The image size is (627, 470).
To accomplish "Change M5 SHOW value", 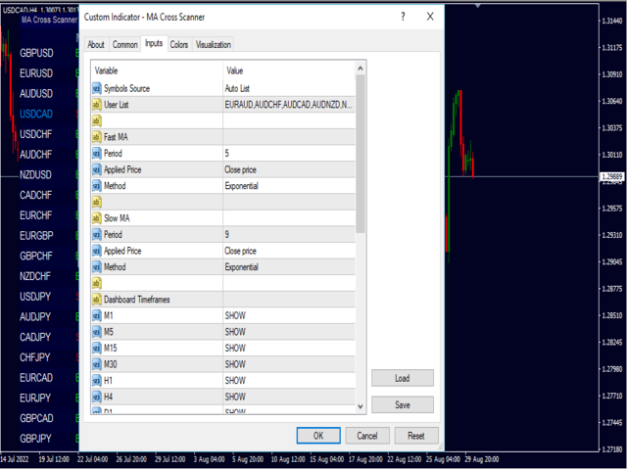I will click(x=289, y=332).
